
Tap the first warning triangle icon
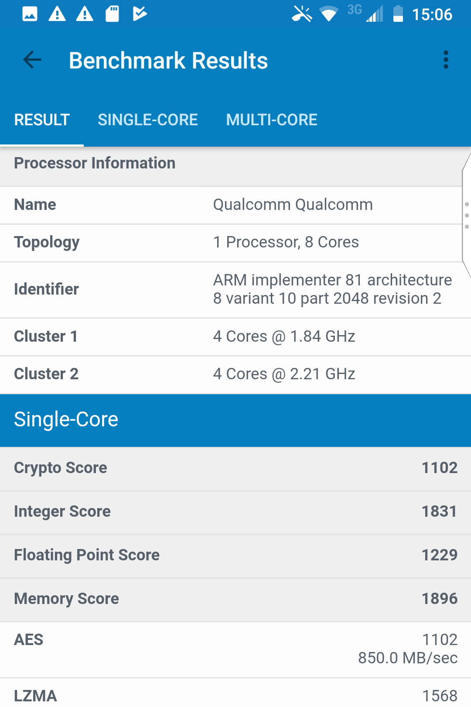click(x=57, y=14)
